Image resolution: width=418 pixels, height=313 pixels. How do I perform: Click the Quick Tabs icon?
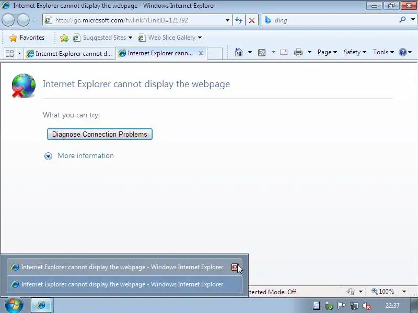[9, 53]
